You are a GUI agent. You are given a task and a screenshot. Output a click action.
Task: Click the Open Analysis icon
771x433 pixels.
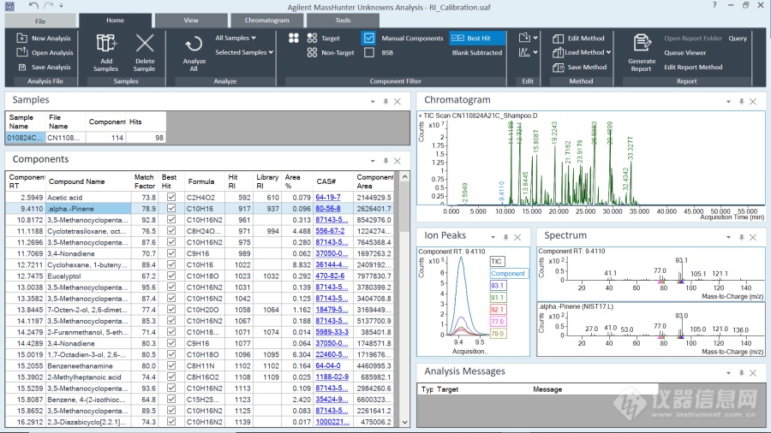[x=21, y=52]
